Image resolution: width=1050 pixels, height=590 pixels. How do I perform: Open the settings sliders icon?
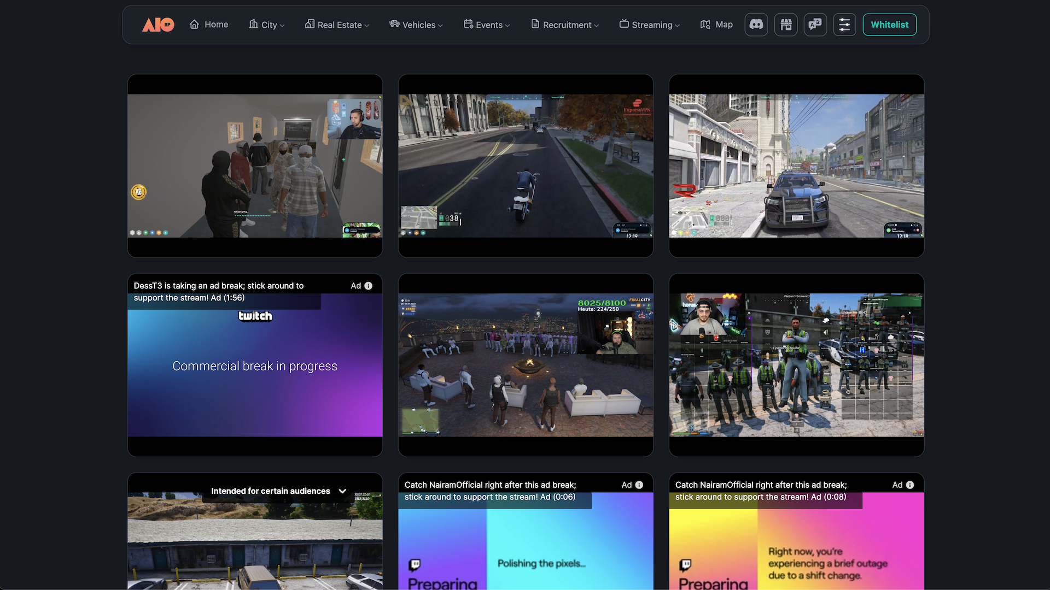pyautogui.click(x=844, y=25)
